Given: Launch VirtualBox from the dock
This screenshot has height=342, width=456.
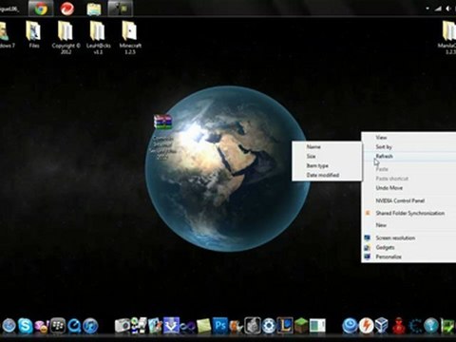Looking at the screenshot, I should click(383, 326).
